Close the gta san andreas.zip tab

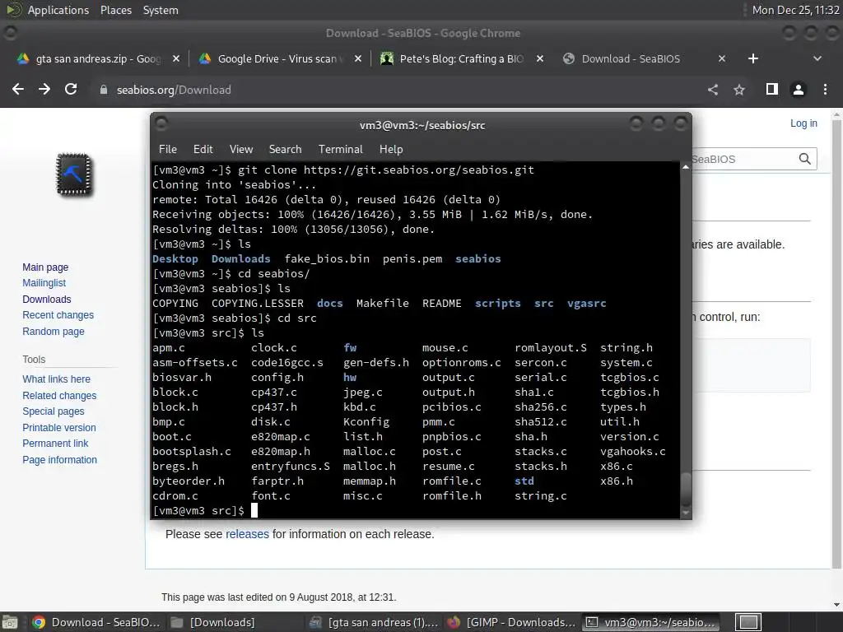click(x=176, y=58)
